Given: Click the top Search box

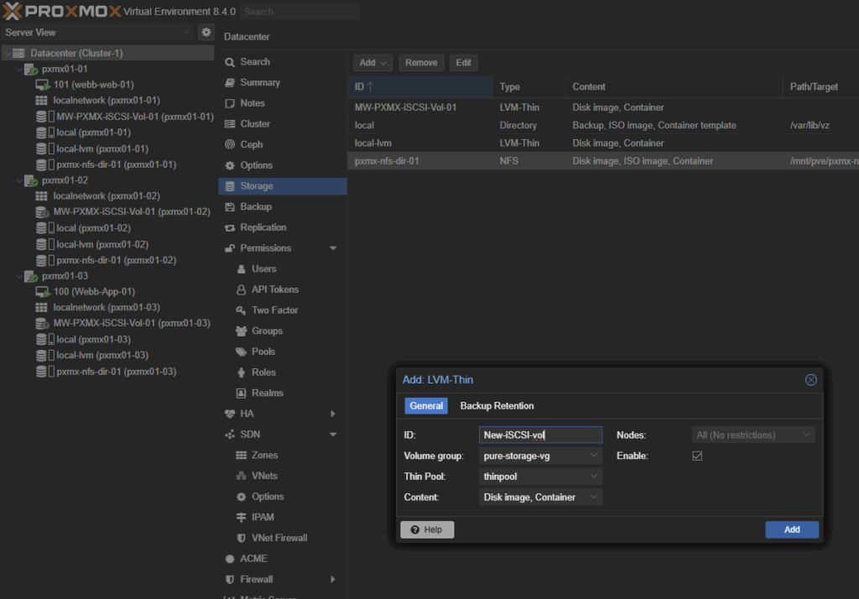Looking at the screenshot, I should pos(299,12).
